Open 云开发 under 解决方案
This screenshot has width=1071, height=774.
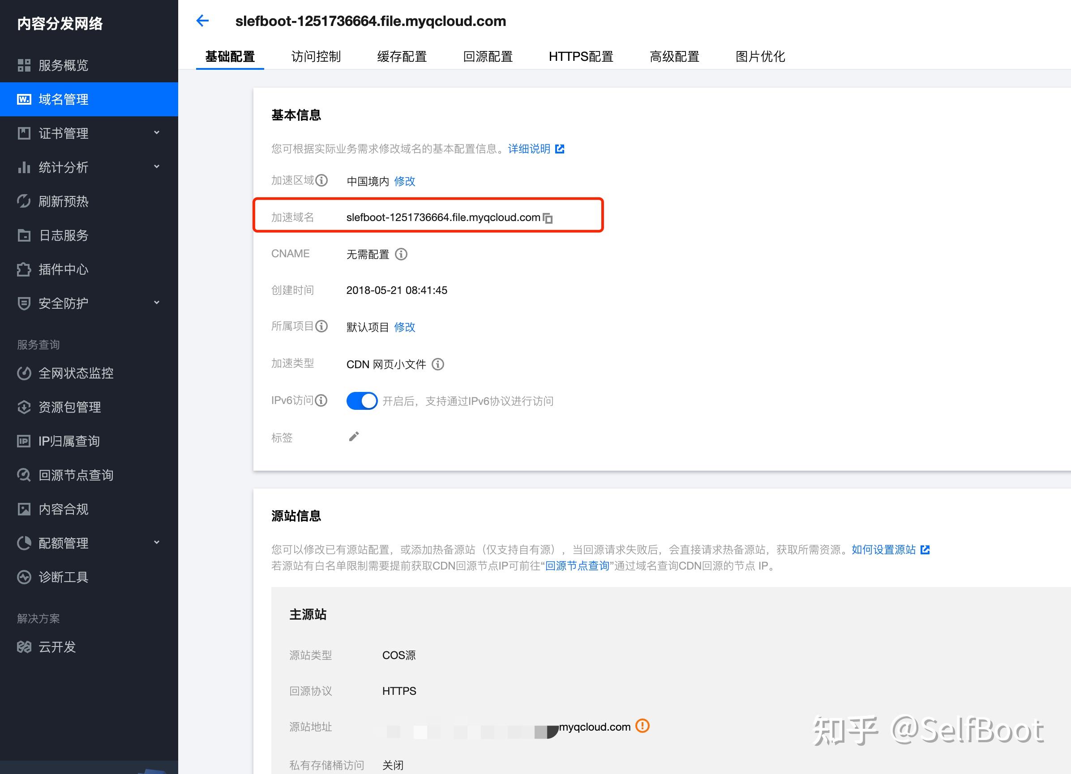point(56,647)
